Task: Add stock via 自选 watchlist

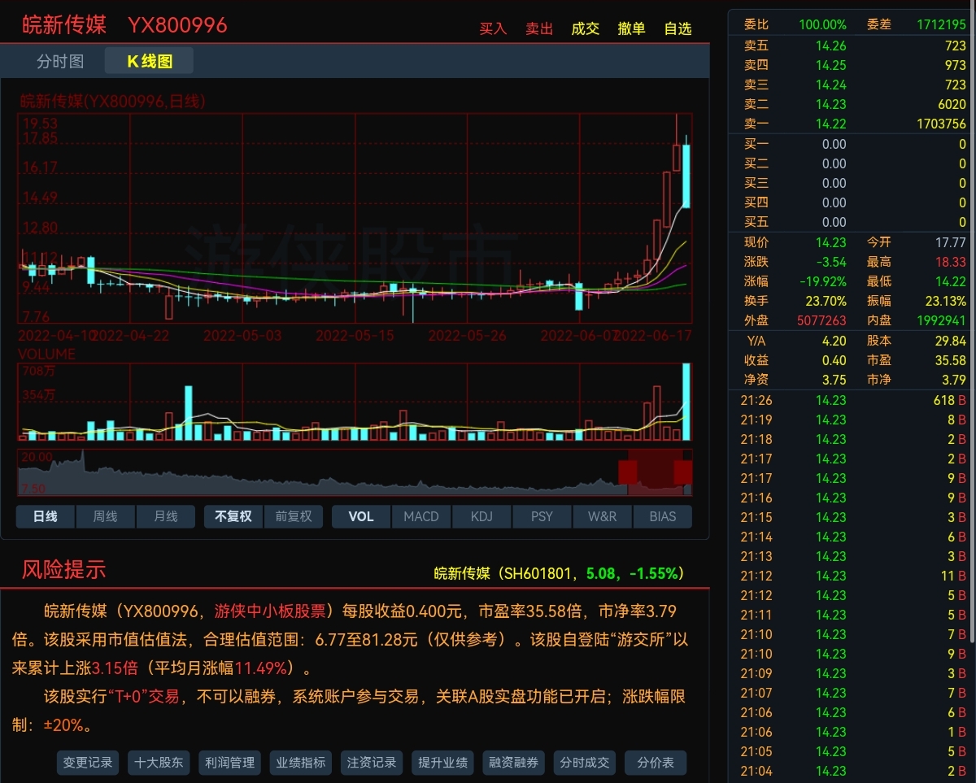Action: click(x=678, y=28)
